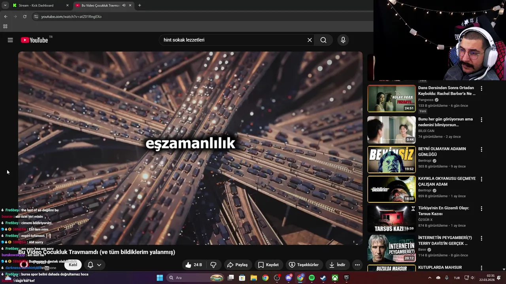This screenshot has height=284, width=506.
Task: Save video with Kaydet button
Action: pos(268,265)
